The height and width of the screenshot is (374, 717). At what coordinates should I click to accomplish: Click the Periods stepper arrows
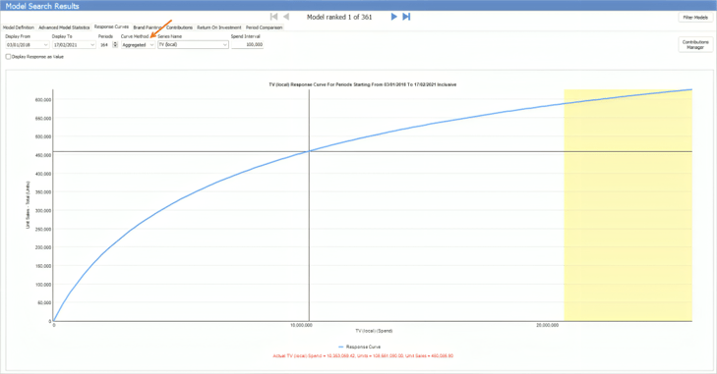coord(115,45)
